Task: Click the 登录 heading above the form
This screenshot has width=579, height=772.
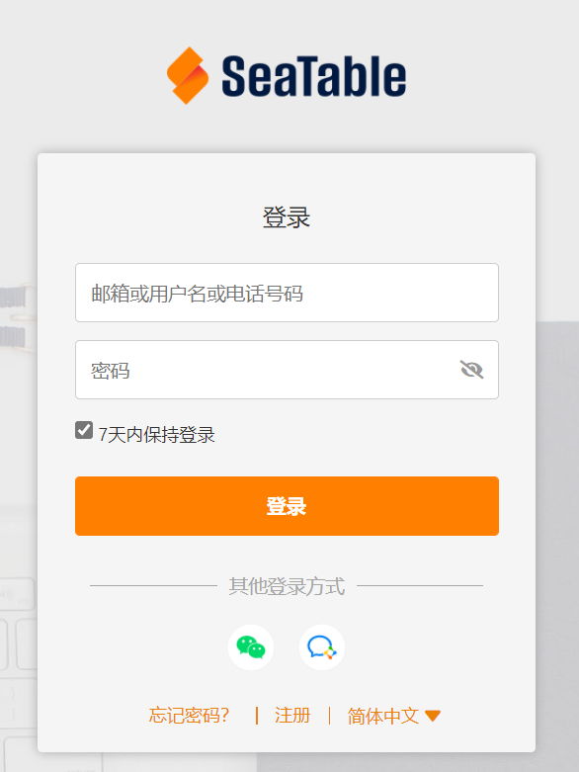Action: [287, 217]
